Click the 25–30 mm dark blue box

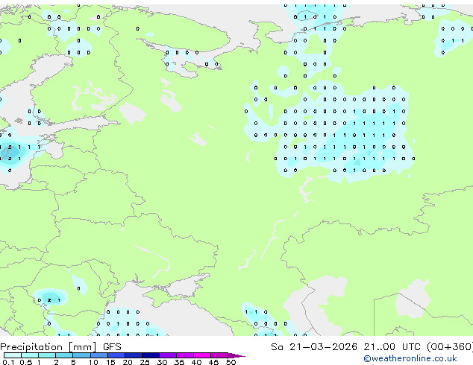point(151,355)
